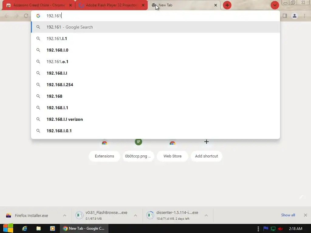This screenshot has width=311, height=233.
Task: Open the Windows Start menu
Action: (8, 228)
